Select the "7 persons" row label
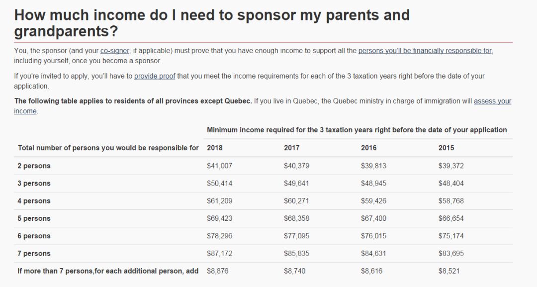 (34, 253)
